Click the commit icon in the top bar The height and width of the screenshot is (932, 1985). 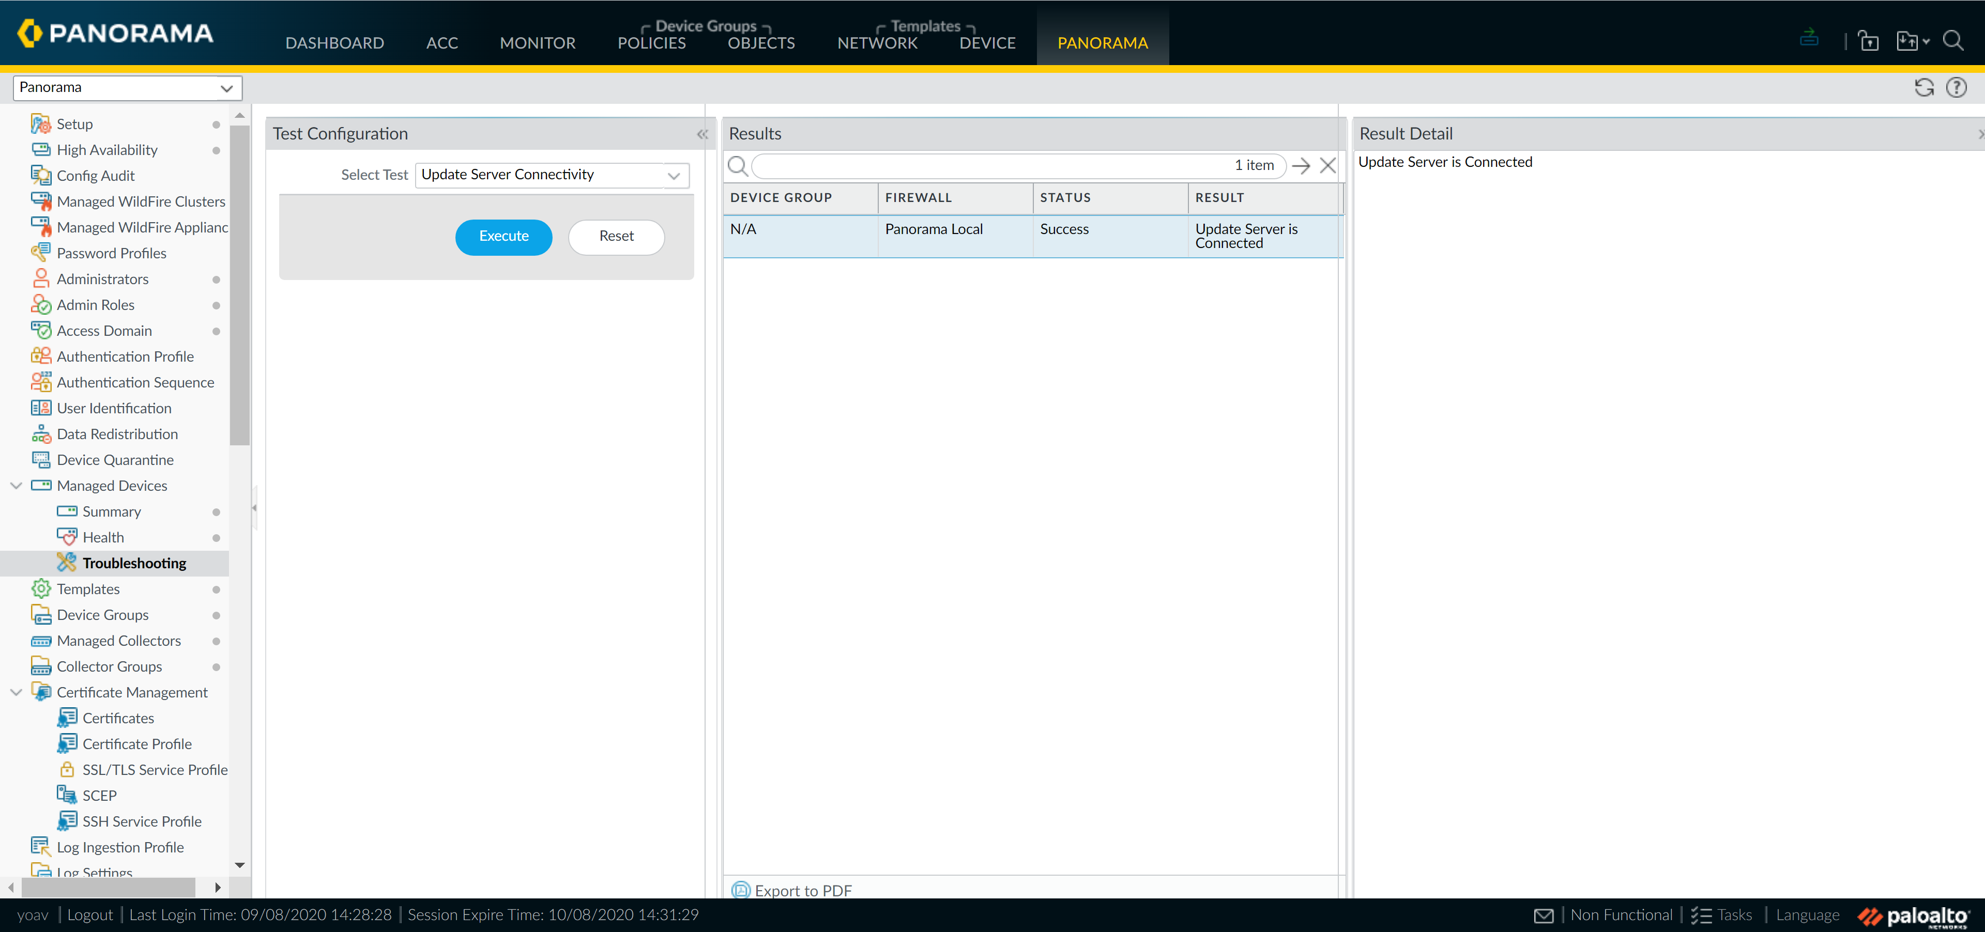[1809, 38]
